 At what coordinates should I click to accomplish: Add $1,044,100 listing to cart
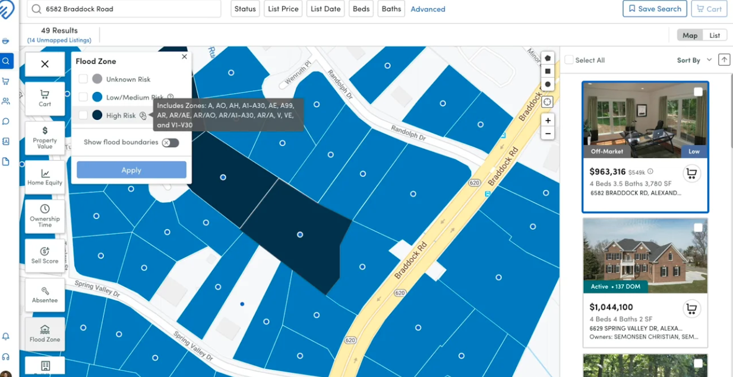tap(691, 309)
